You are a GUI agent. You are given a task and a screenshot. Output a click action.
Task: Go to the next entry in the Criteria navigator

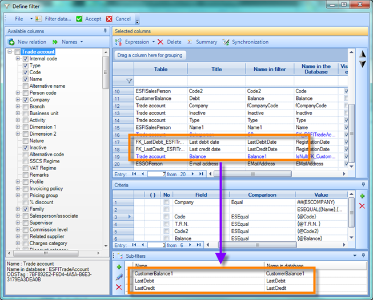click(x=190, y=245)
